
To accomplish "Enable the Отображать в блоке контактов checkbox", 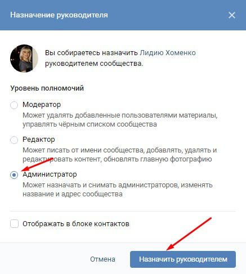I will (14, 223).
